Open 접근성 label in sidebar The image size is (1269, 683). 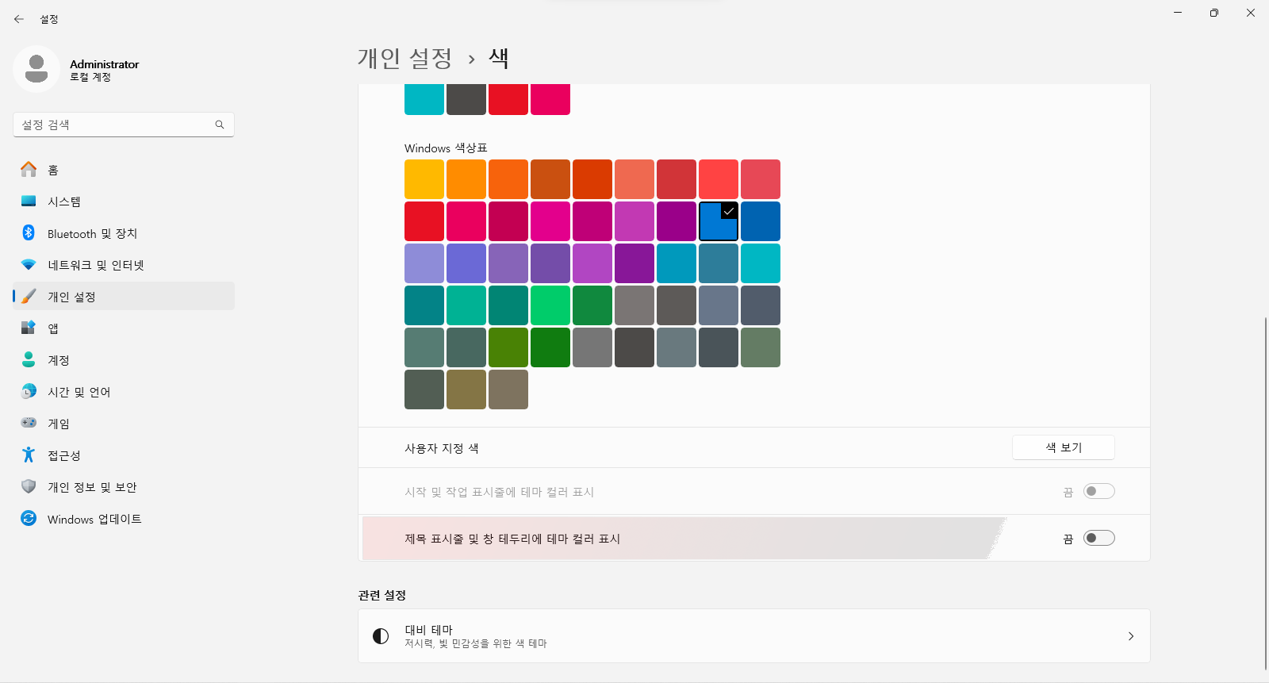64,455
